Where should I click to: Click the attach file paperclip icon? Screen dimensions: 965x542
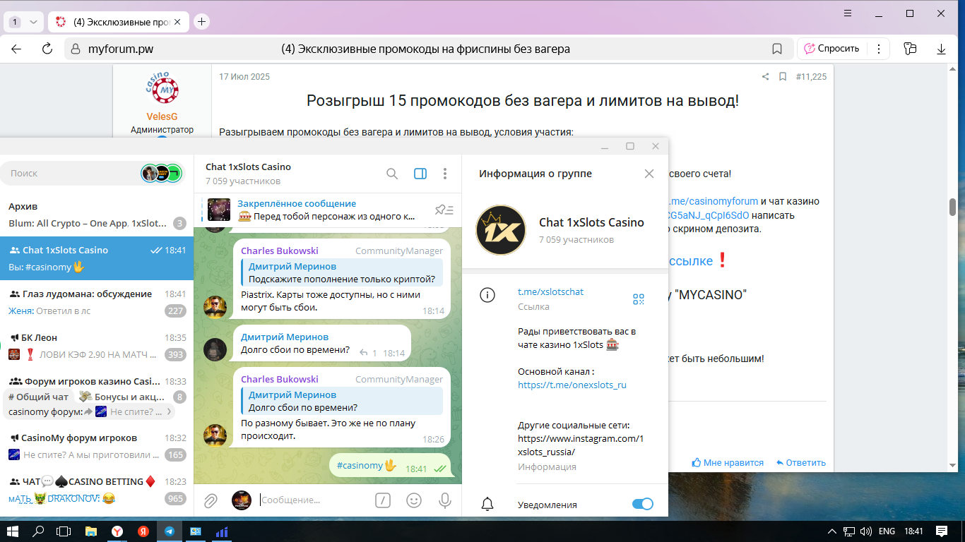[x=211, y=500]
